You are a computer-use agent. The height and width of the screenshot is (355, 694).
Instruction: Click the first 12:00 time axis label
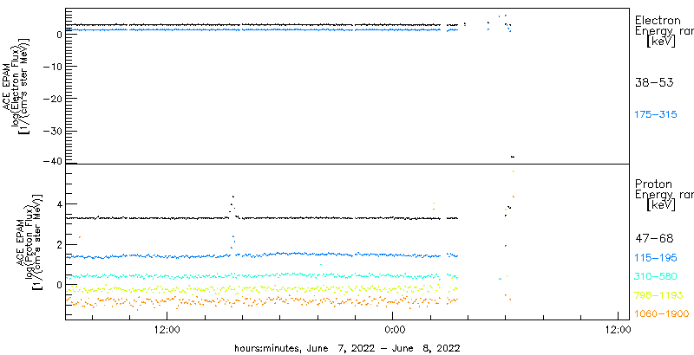167,329
